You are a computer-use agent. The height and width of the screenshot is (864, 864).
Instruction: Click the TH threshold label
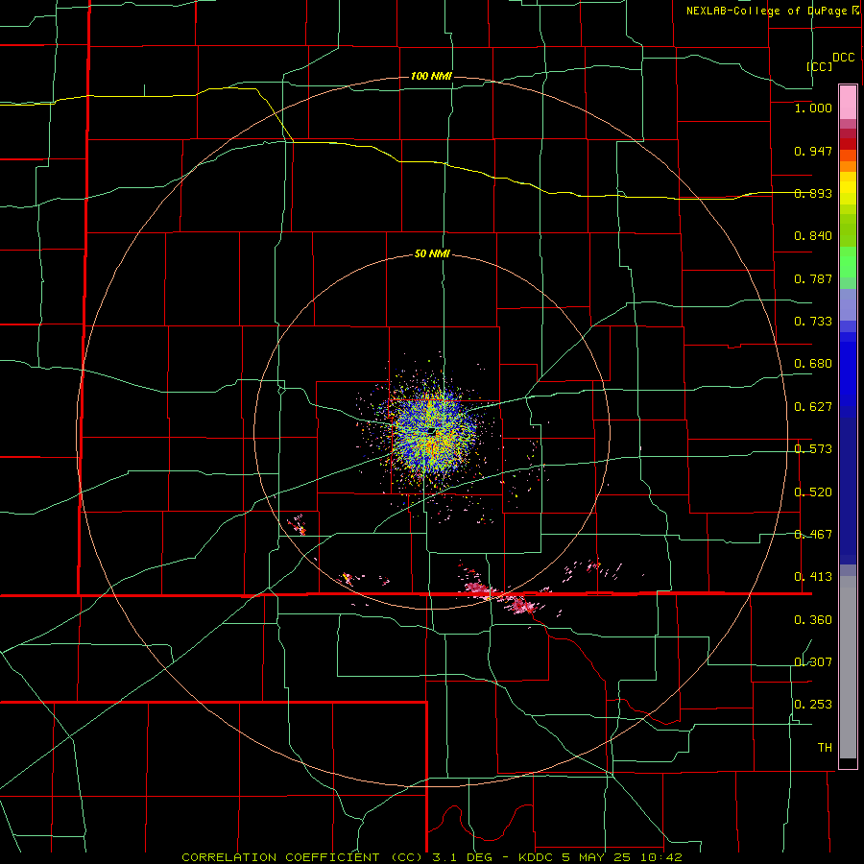click(x=825, y=748)
